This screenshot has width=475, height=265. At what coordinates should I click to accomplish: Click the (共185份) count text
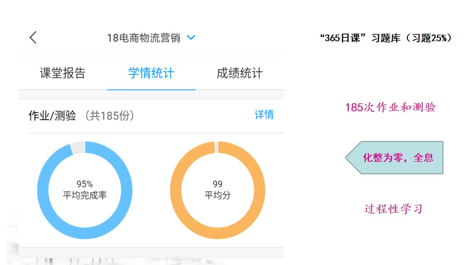point(110,115)
